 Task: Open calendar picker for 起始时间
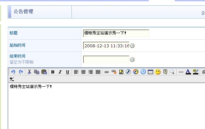click(x=132, y=46)
